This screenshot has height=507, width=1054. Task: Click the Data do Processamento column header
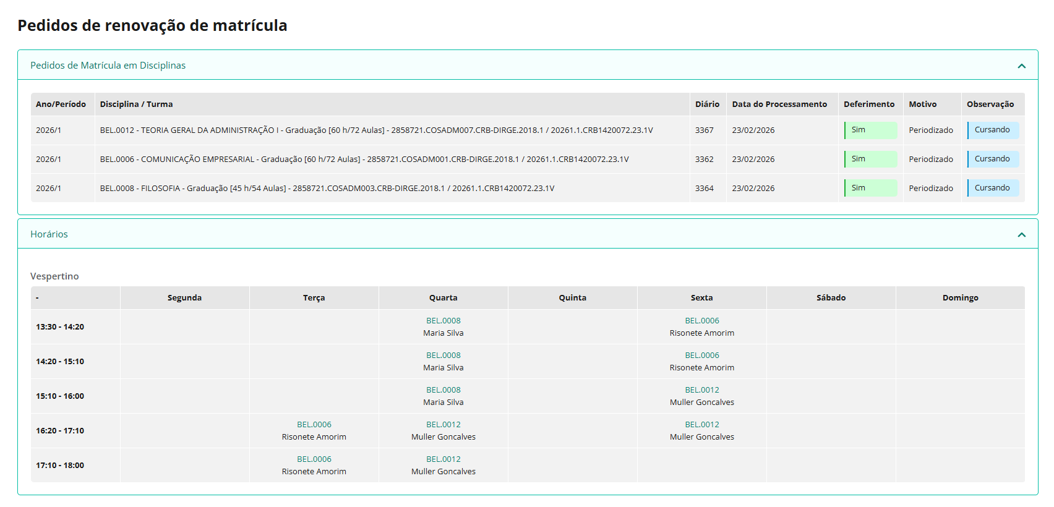click(779, 104)
